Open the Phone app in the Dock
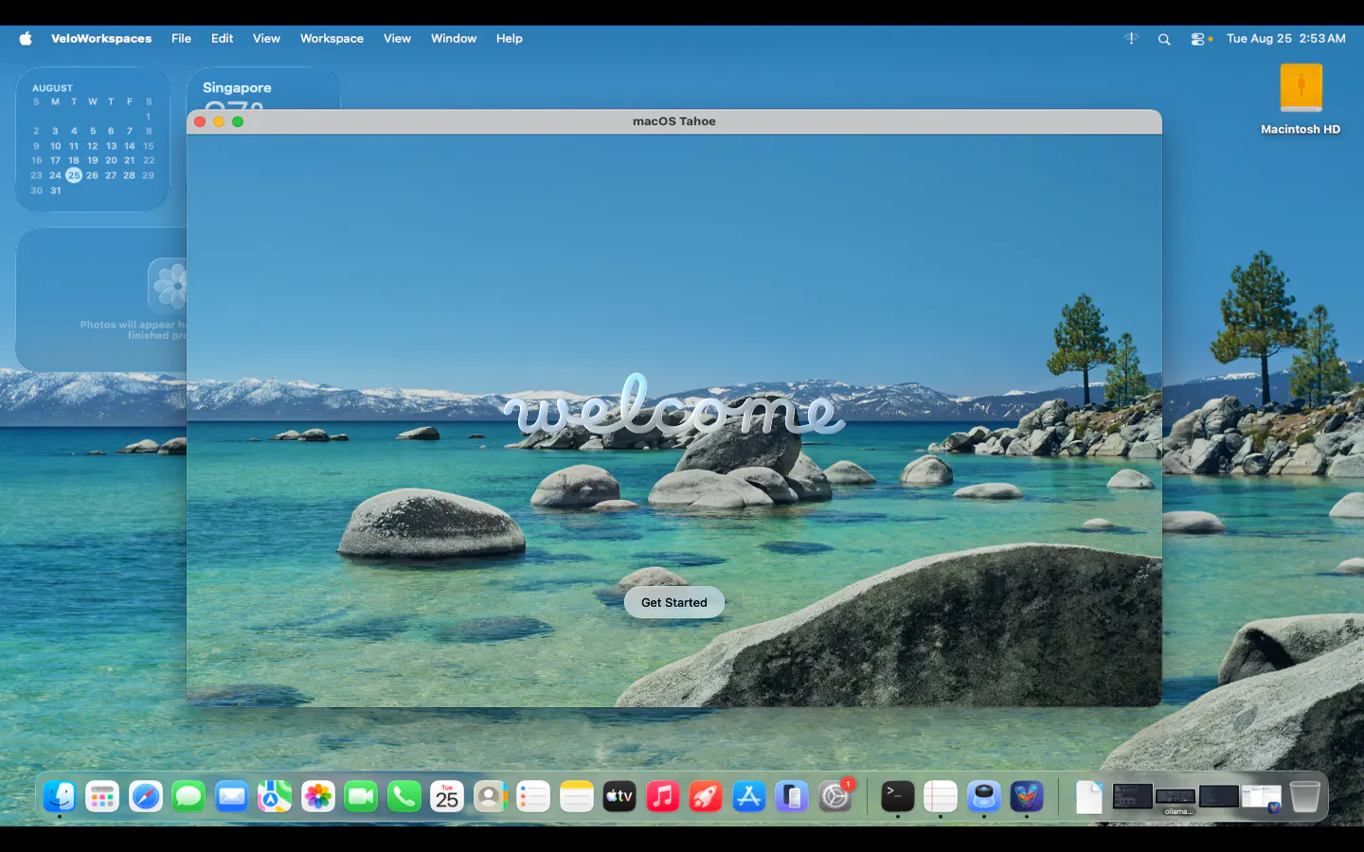 coord(404,796)
